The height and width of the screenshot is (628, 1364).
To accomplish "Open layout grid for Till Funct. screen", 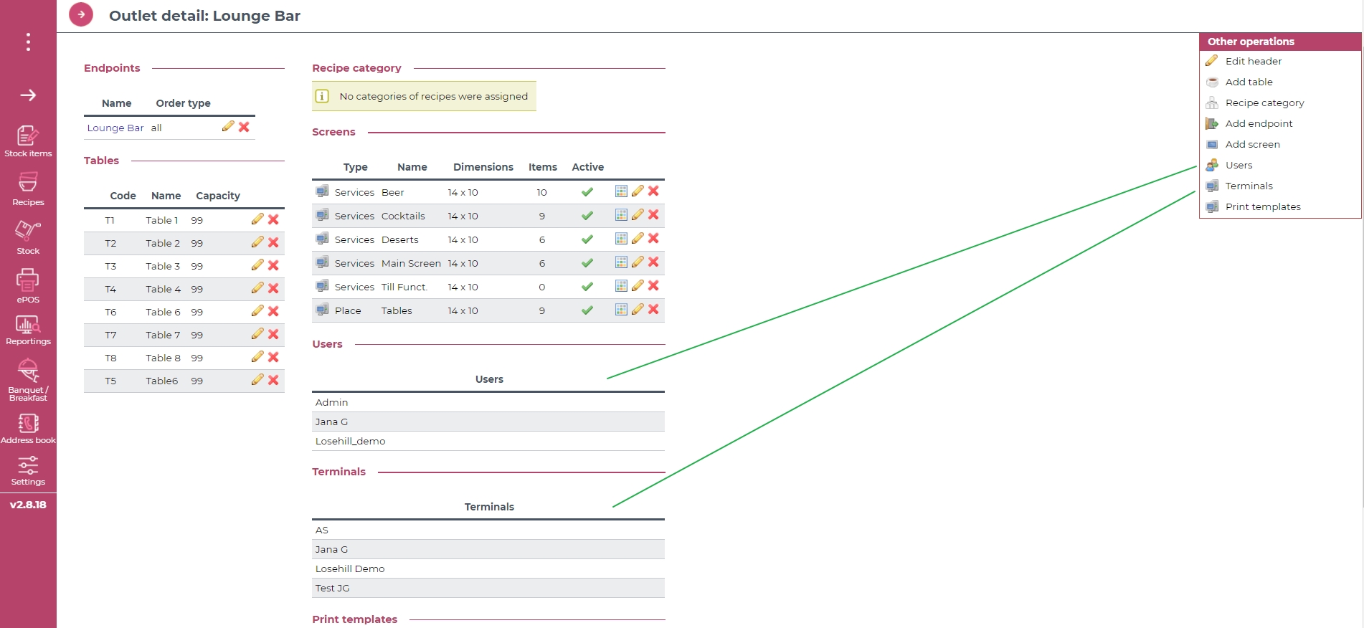I will pos(621,285).
